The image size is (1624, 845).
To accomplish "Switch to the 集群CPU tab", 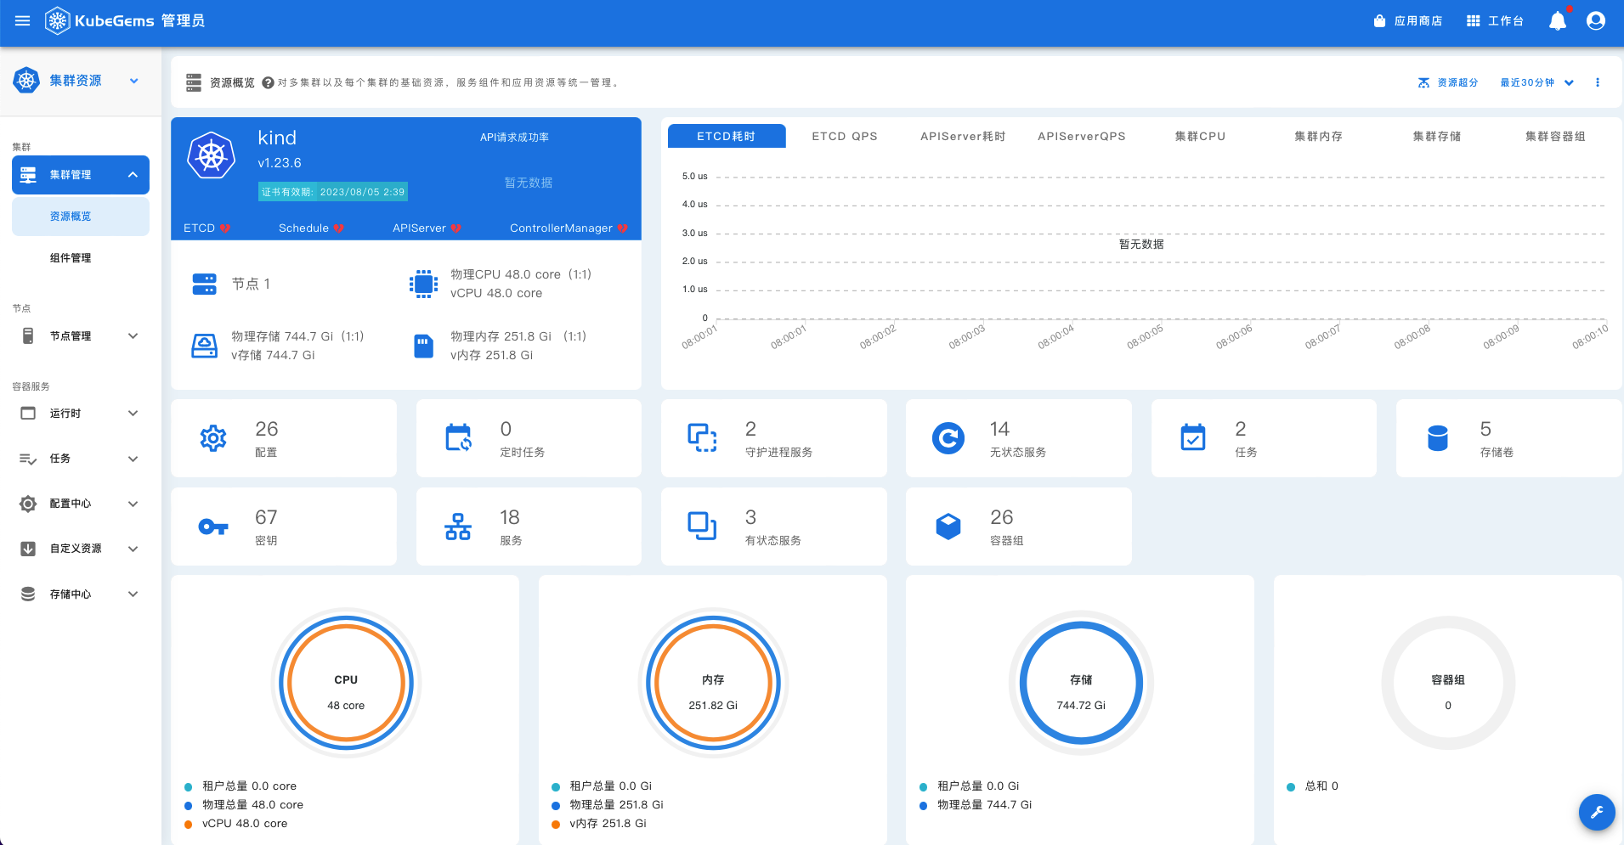I will click(1200, 136).
